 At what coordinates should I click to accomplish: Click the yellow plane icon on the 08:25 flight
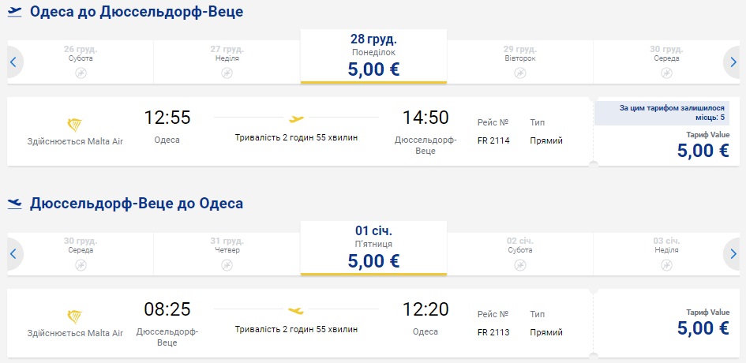296,311
